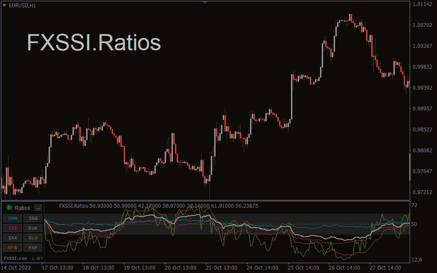Click the 27 Oct 14:00 time label
Image resolution: width=437 pixels, height=273 pixels.
pyautogui.click(x=385, y=268)
